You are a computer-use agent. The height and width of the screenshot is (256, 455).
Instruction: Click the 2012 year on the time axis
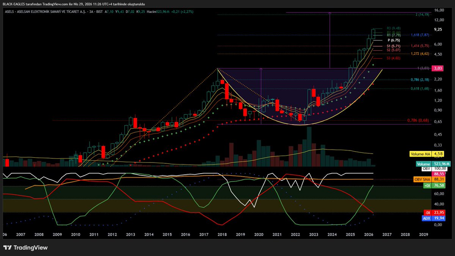click(112, 235)
